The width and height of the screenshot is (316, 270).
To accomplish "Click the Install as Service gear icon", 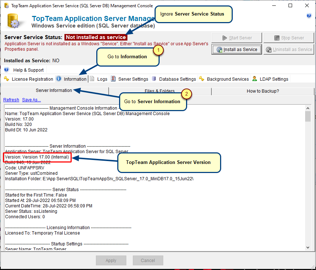I will coord(219,50).
